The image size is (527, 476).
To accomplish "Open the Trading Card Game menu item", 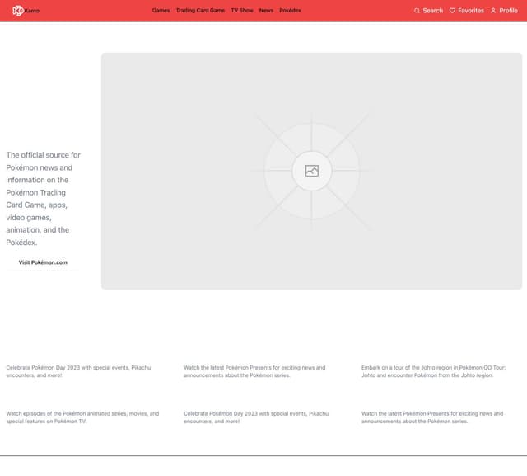I will [200, 11].
